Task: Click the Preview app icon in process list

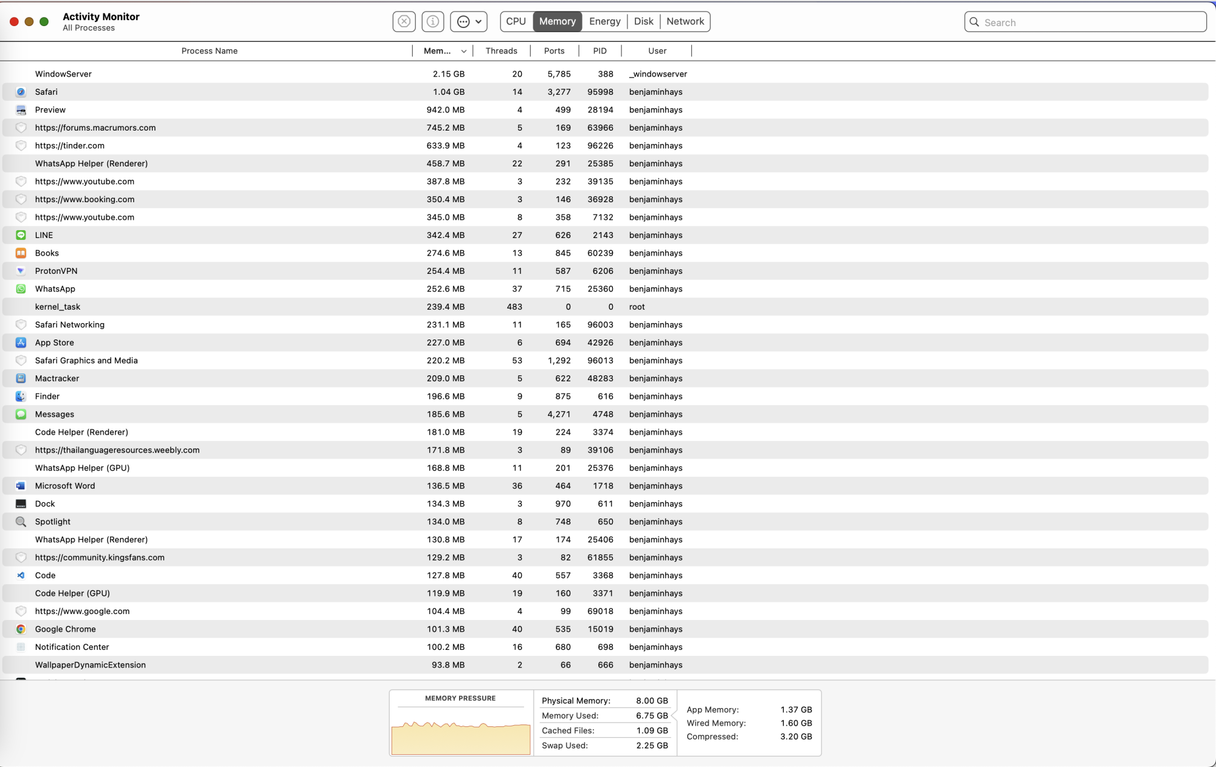Action: (x=21, y=110)
